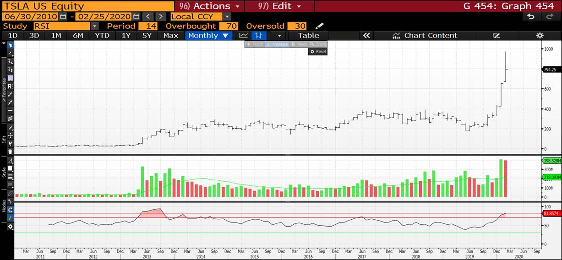
Task: Select the YTD range tab
Action: pyautogui.click(x=102, y=35)
